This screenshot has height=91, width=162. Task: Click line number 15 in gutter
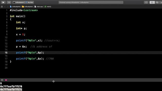[x=6, y=53]
